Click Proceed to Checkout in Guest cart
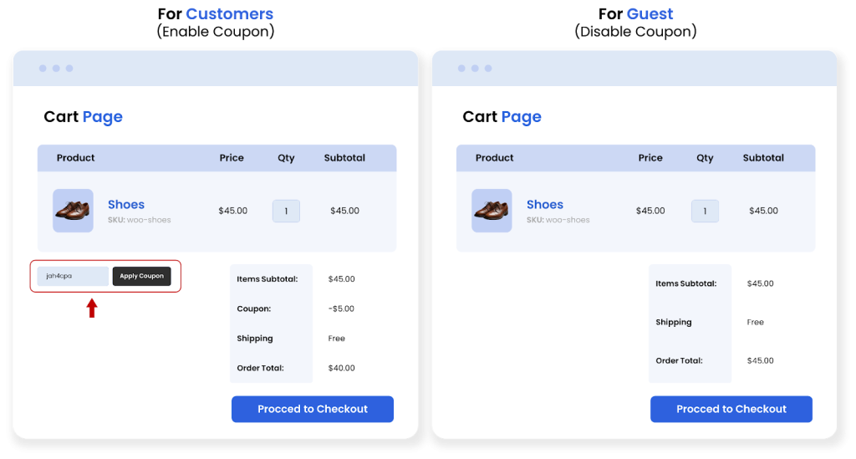 [731, 409]
